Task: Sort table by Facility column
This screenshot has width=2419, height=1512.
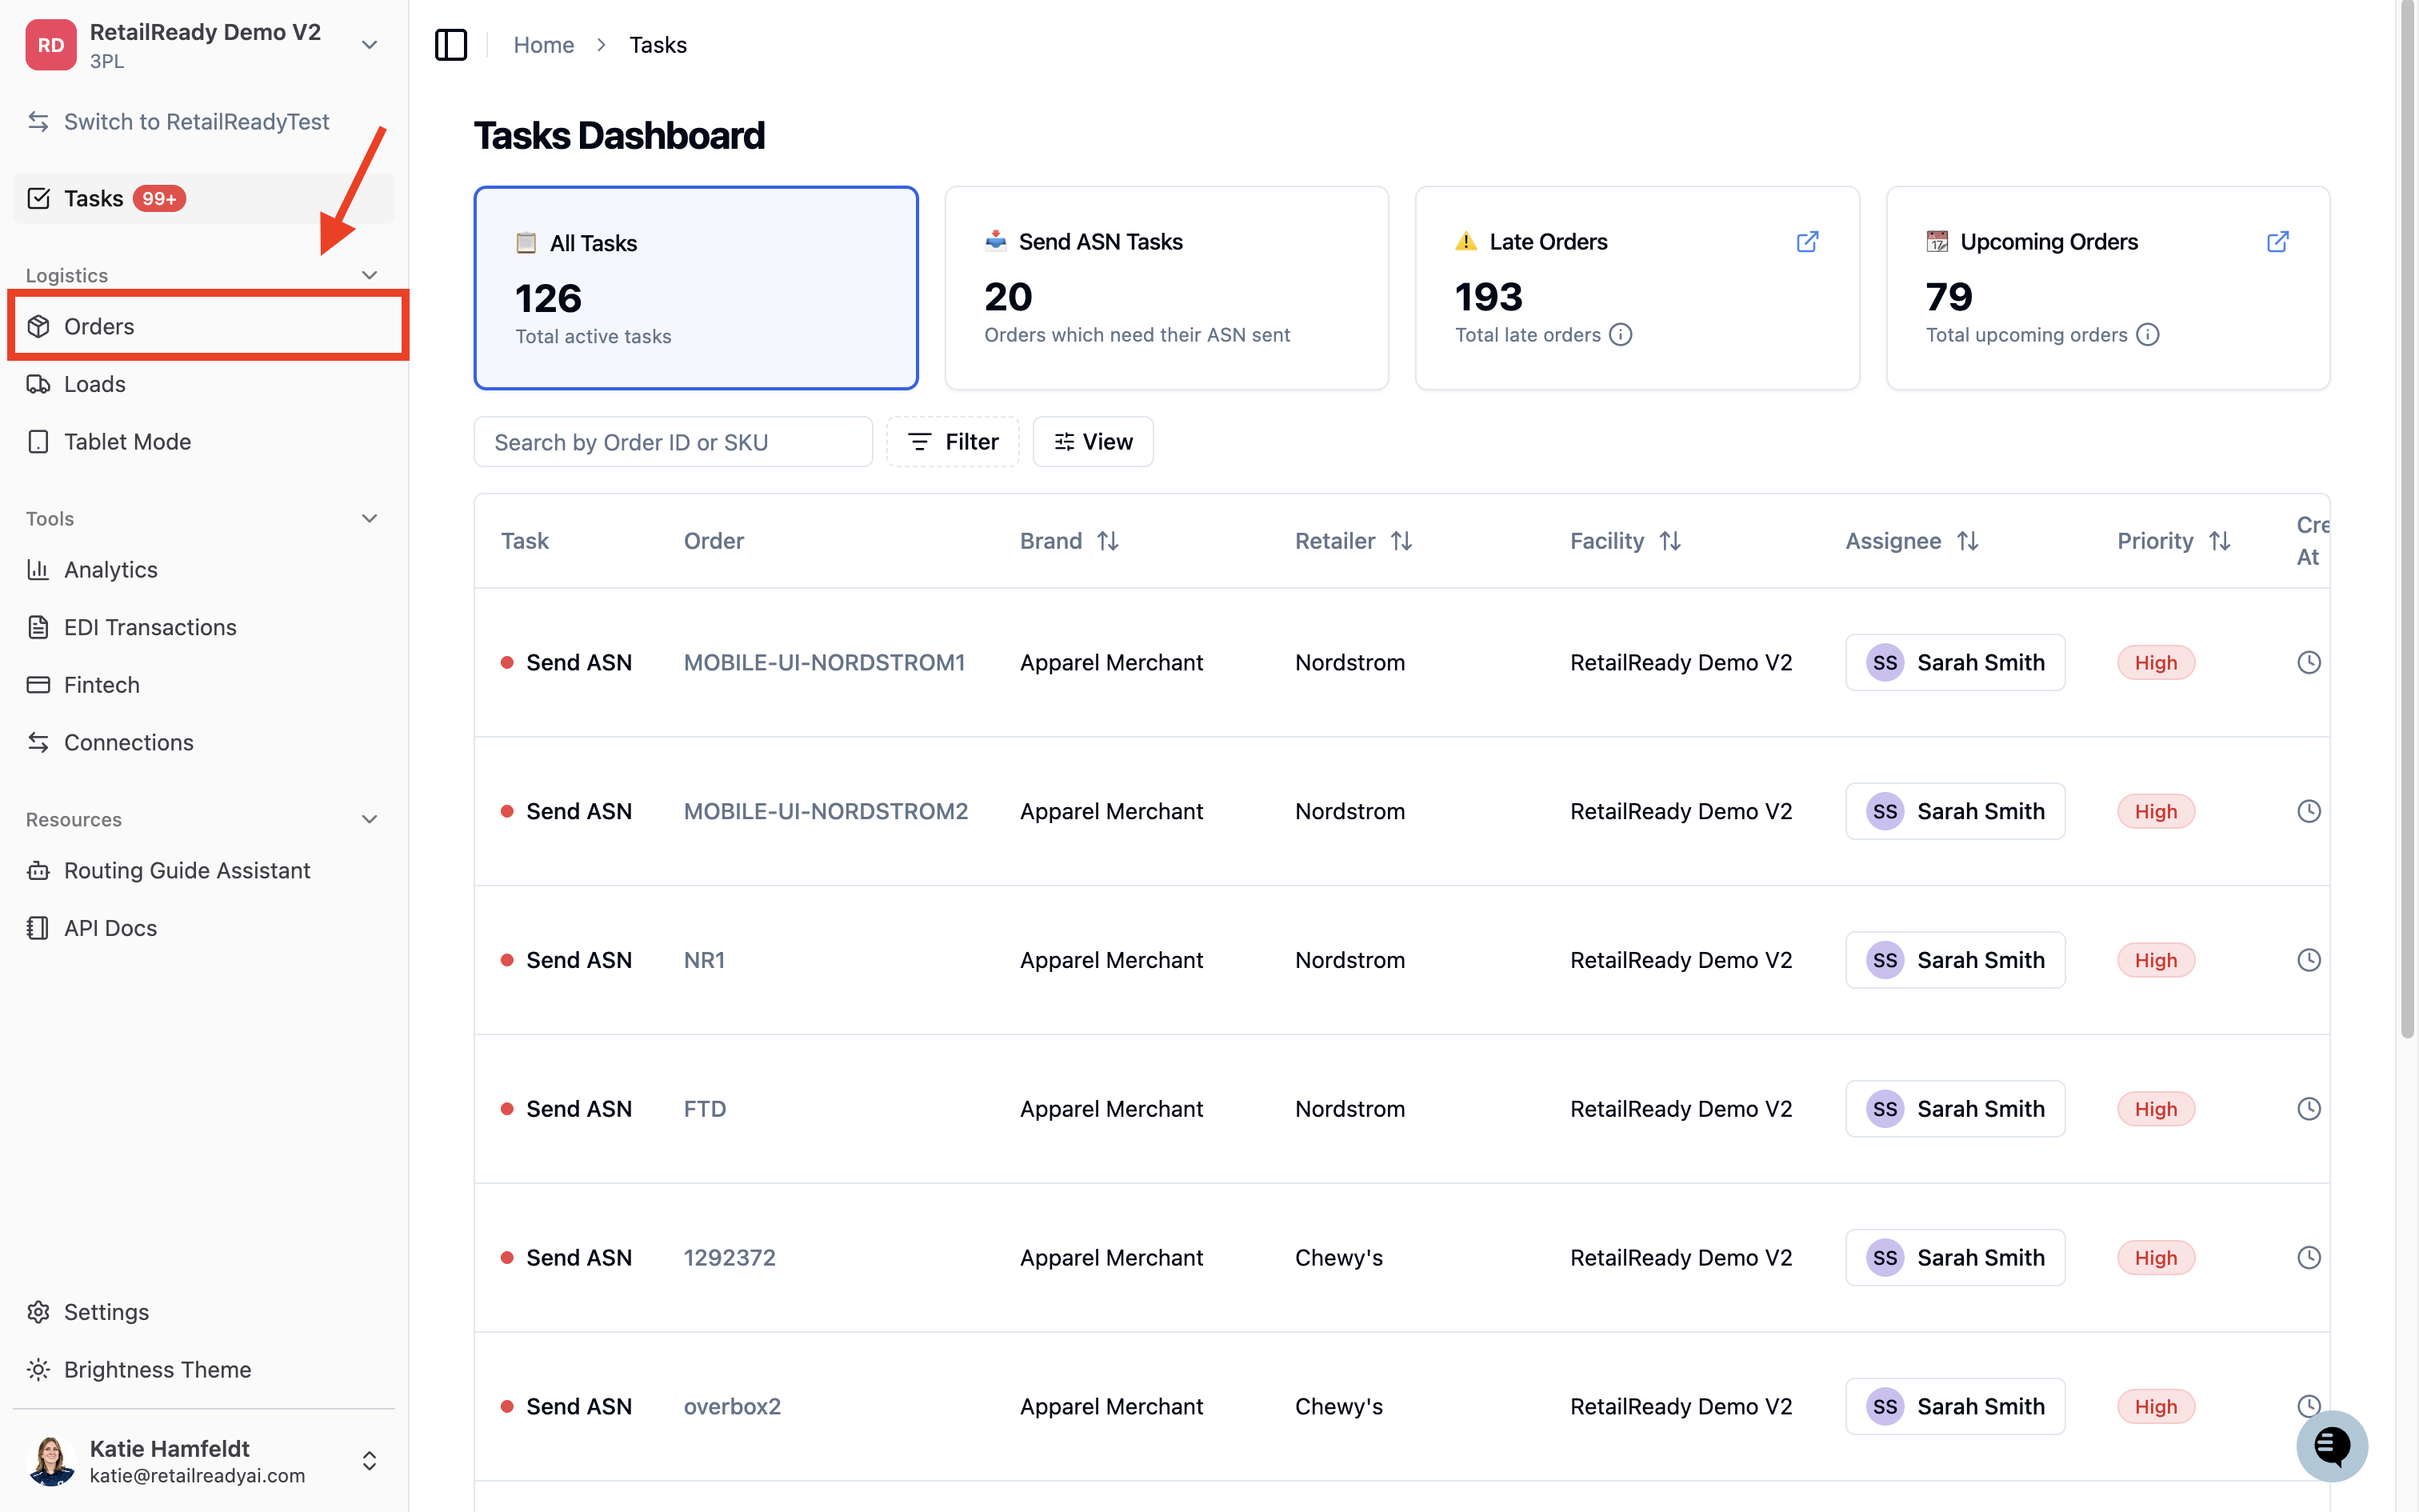Action: tap(1670, 541)
